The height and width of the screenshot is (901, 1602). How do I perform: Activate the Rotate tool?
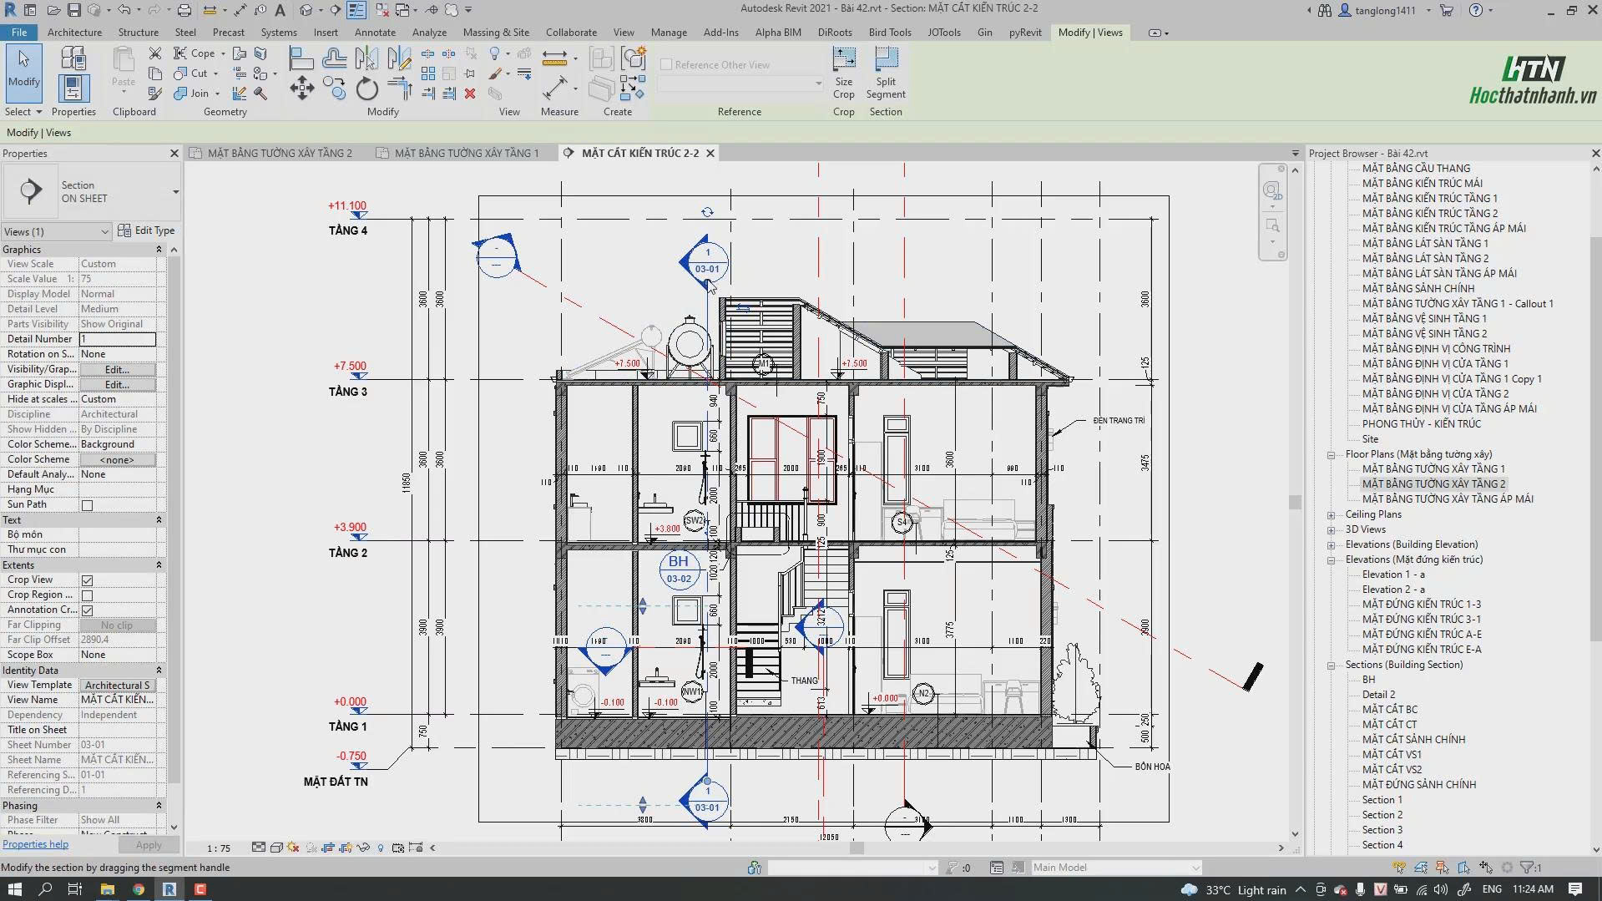pyautogui.click(x=367, y=90)
